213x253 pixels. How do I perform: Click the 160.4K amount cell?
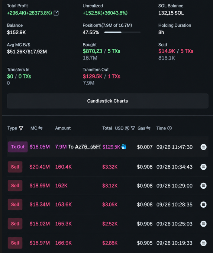coord(64,167)
